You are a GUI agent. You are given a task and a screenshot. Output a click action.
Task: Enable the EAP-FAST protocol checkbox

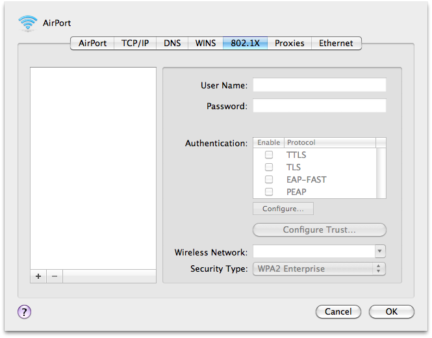[269, 179]
